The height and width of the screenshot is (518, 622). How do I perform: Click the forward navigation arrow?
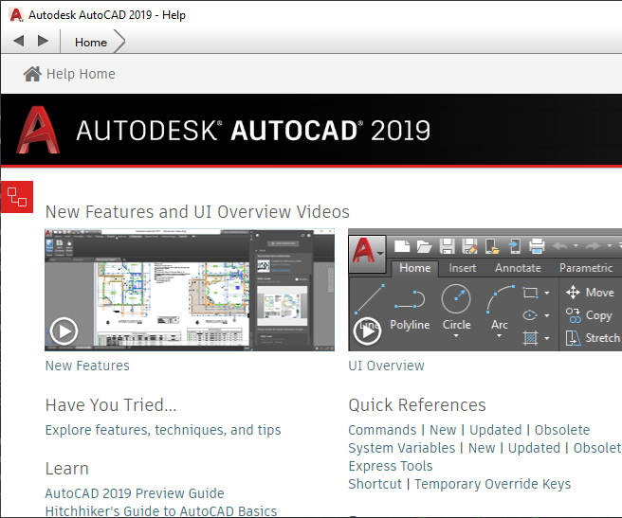tap(43, 41)
